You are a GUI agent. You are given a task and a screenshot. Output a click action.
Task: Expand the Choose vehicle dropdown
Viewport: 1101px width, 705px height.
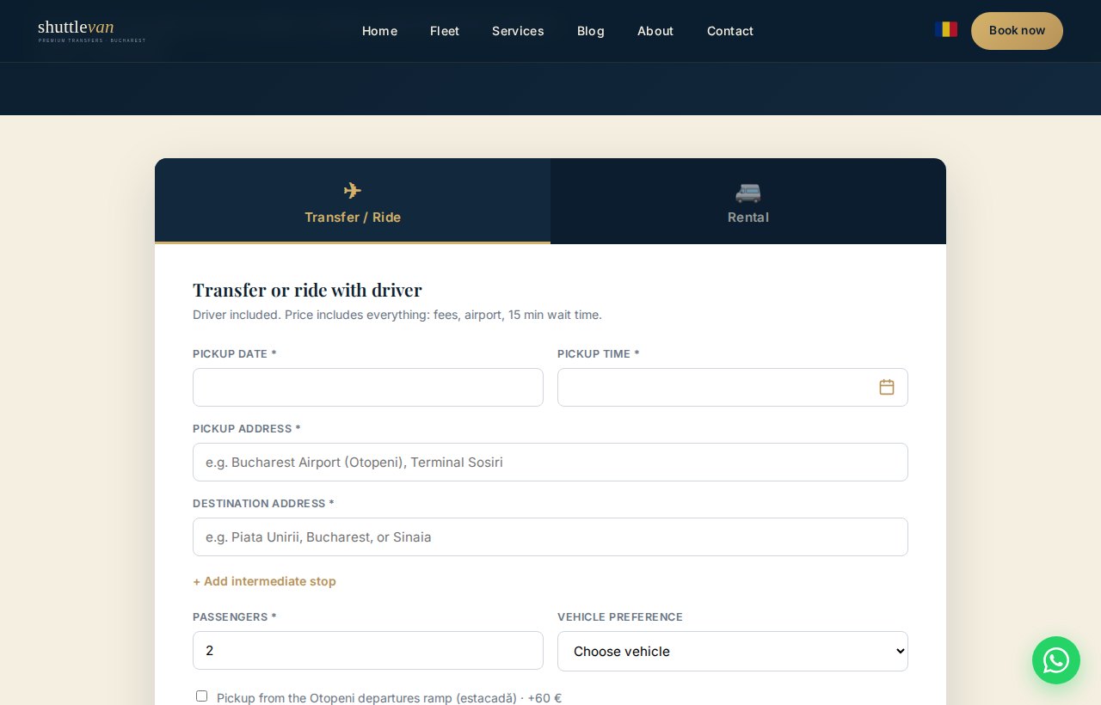point(733,651)
